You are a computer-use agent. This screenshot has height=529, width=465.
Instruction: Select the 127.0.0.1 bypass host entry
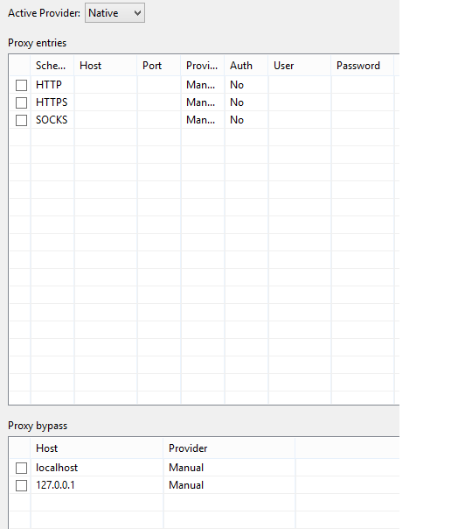(55, 485)
